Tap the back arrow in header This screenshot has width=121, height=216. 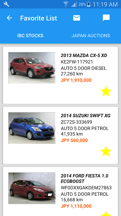pyautogui.click(x=9, y=18)
